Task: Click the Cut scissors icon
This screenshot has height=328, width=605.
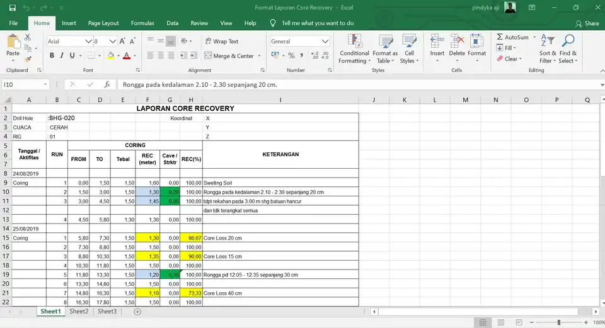Action: [27, 37]
